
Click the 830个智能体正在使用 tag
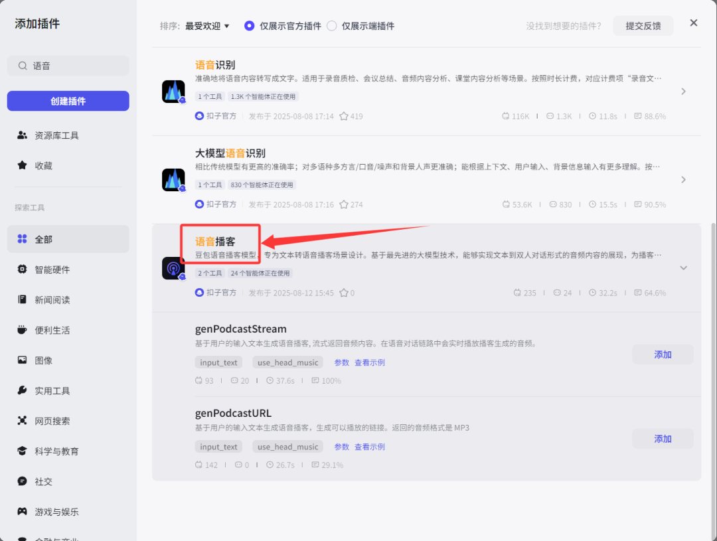(x=263, y=185)
